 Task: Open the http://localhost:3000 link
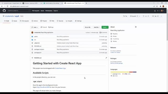coord(43,87)
